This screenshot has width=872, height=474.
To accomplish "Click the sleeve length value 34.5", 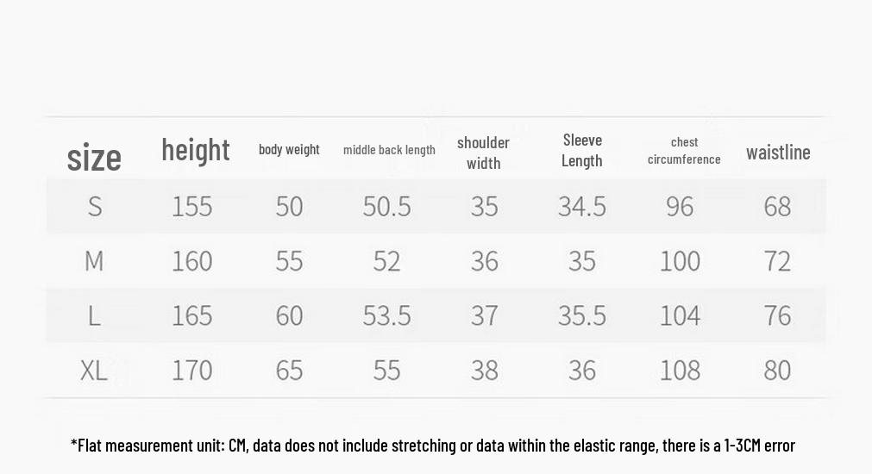I will click(x=582, y=207).
